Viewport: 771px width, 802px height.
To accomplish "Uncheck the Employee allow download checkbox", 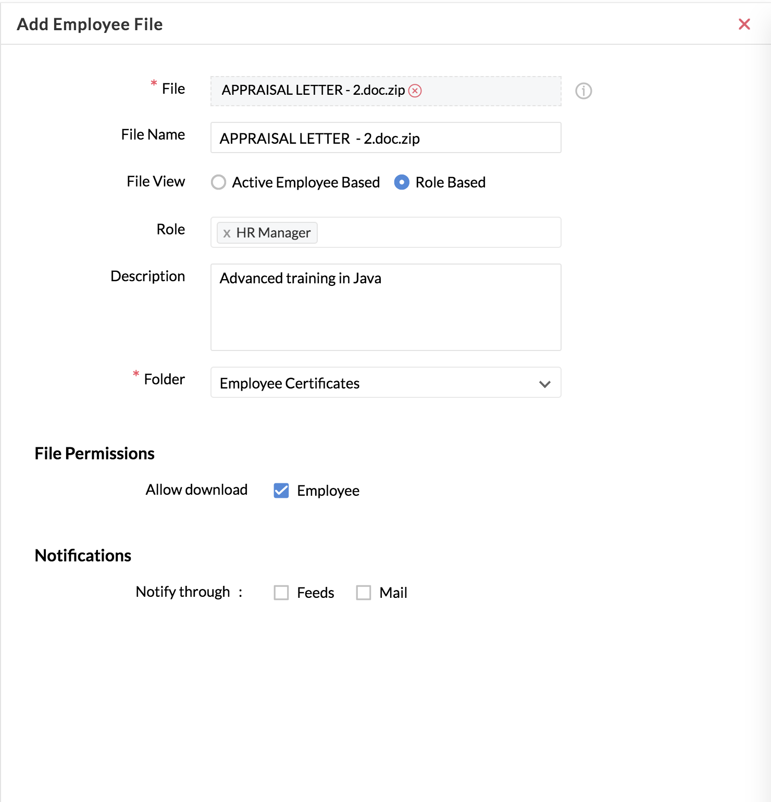I will (281, 491).
